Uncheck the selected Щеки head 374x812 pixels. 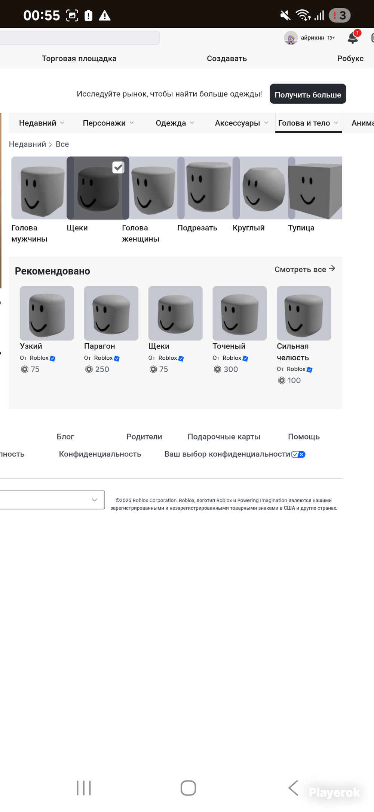point(118,167)
